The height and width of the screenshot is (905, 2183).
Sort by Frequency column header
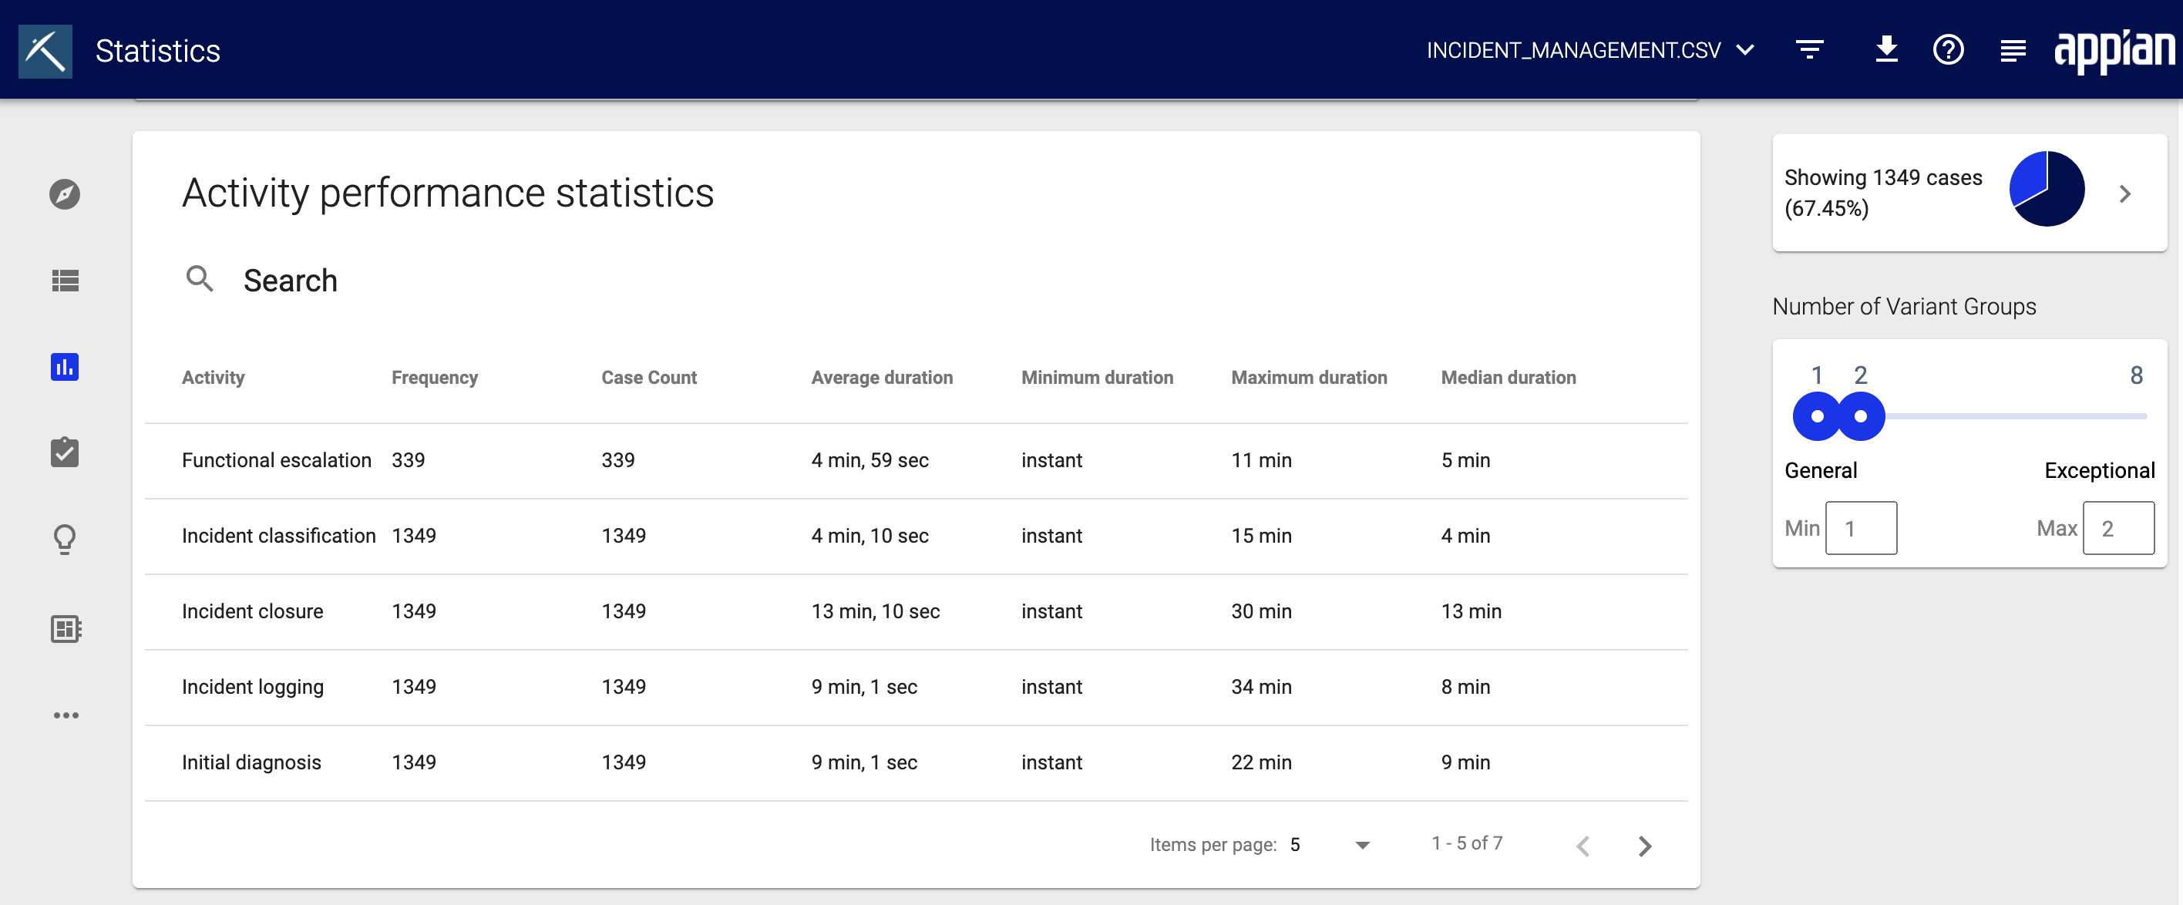pyautogui.click(x=435, y=377)
